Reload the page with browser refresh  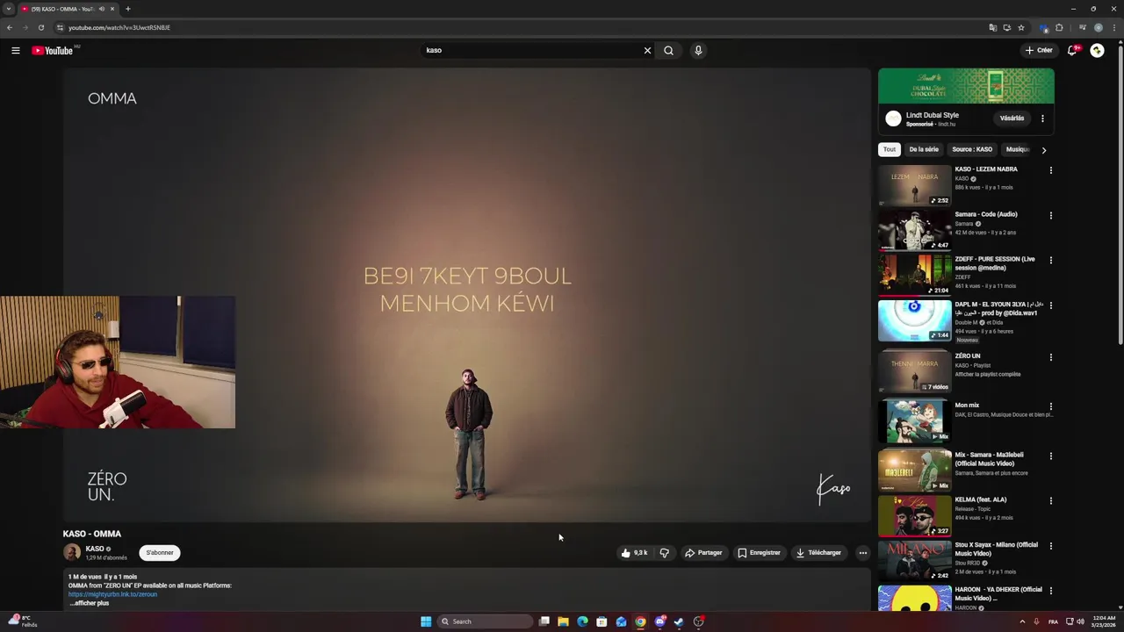(40, 27)
